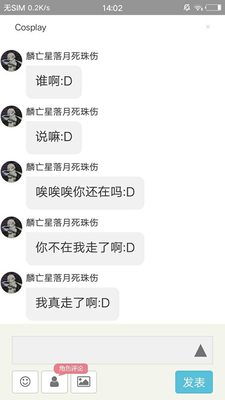This screenshot has width=225, height=400.
Task: Click into the comment text input field
Action: (x=112, y=350)
